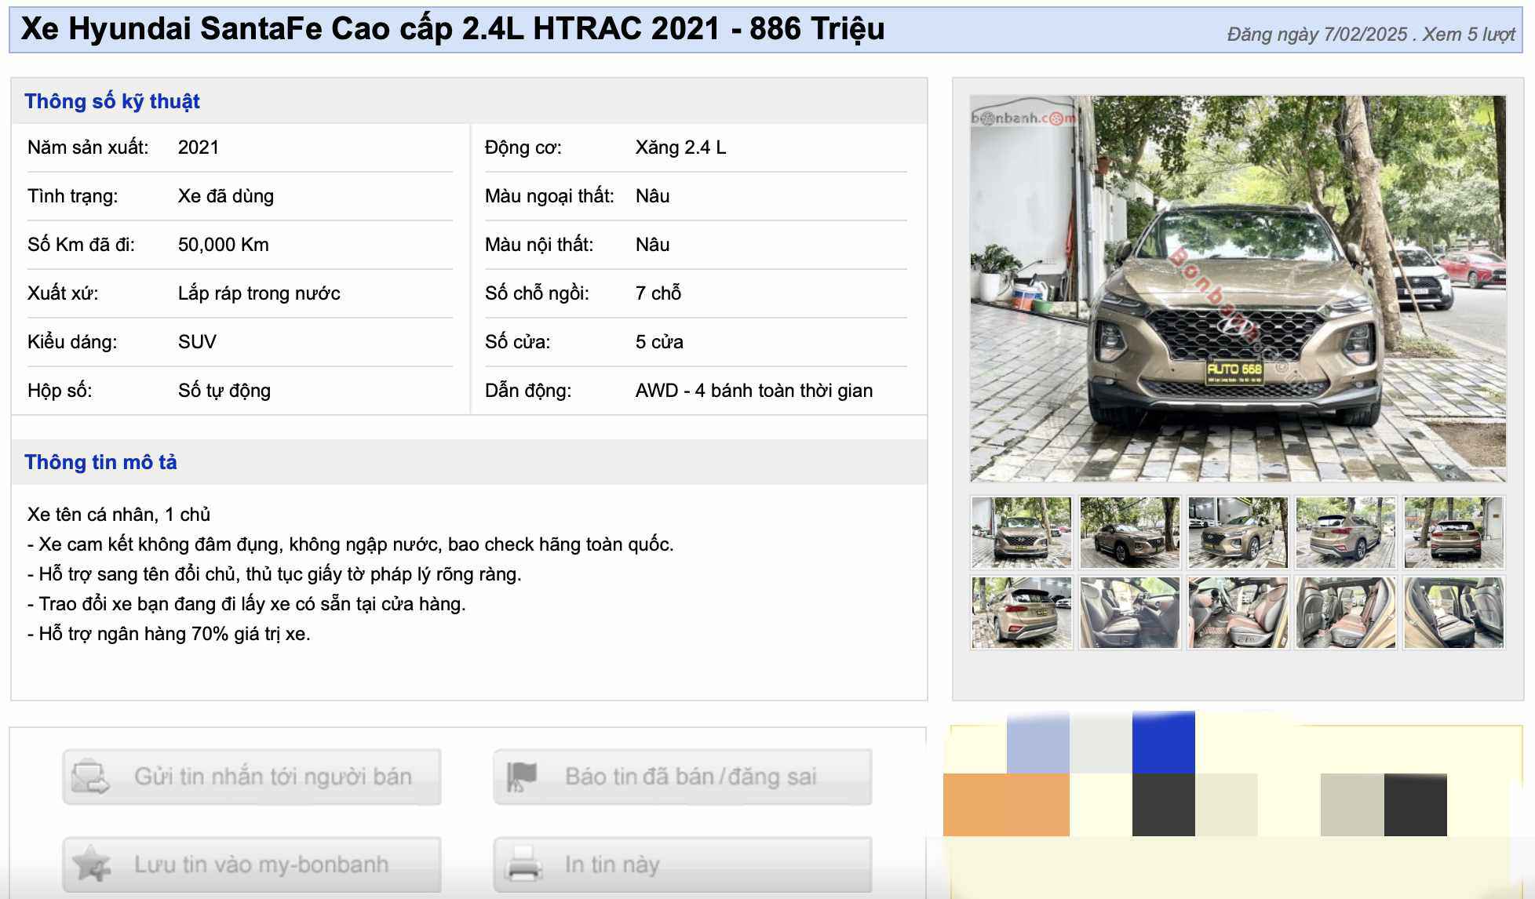Click the listing title 'Xe Hyundai SantaFe Cao cấp 2.4L HTRAC 2021'

[x=370, y=29]
